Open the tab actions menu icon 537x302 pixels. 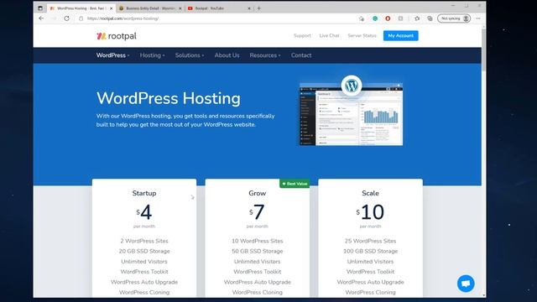(40, 8)
